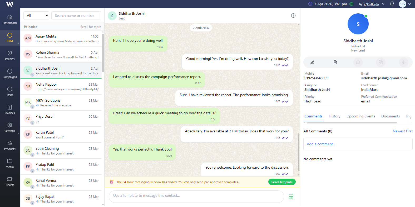Open the Upcoming Events tab
This screenshot has width=415, height=207.
click(x=360, y=116)
